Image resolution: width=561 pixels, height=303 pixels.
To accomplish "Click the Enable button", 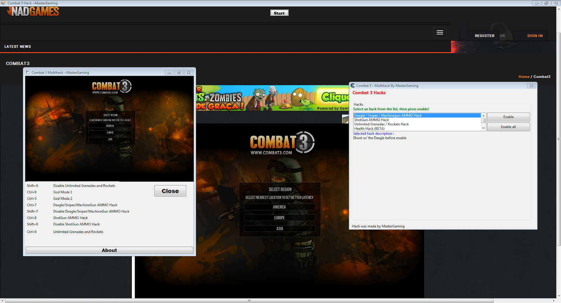I will tap(508, 117).
